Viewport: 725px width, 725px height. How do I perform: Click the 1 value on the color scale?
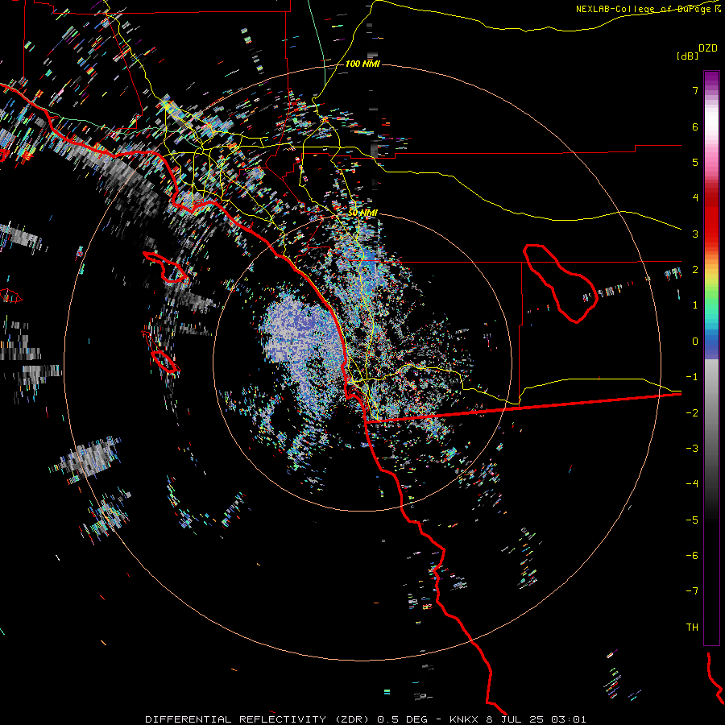click(695, 305)
